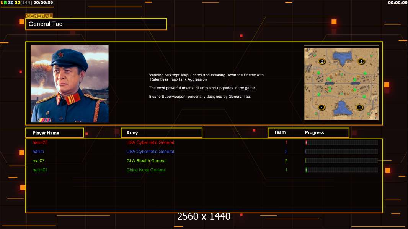Viewport: 408px width, 229px height.
Task: Click ma 07 loading progress bar
Action: pos(342,161)
